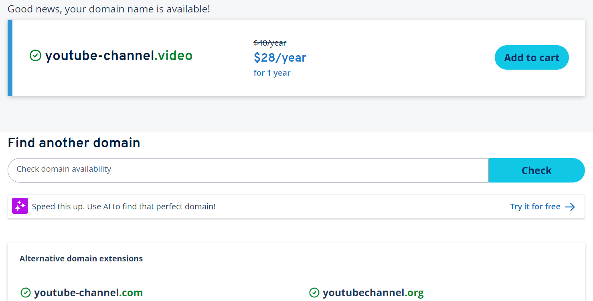Click the "Speed this up" AI banner text
The image size is (593, 301).
(123, 207)
